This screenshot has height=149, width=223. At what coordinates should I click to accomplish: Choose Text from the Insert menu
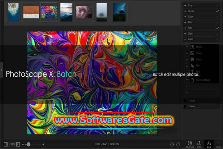[204, 71]
